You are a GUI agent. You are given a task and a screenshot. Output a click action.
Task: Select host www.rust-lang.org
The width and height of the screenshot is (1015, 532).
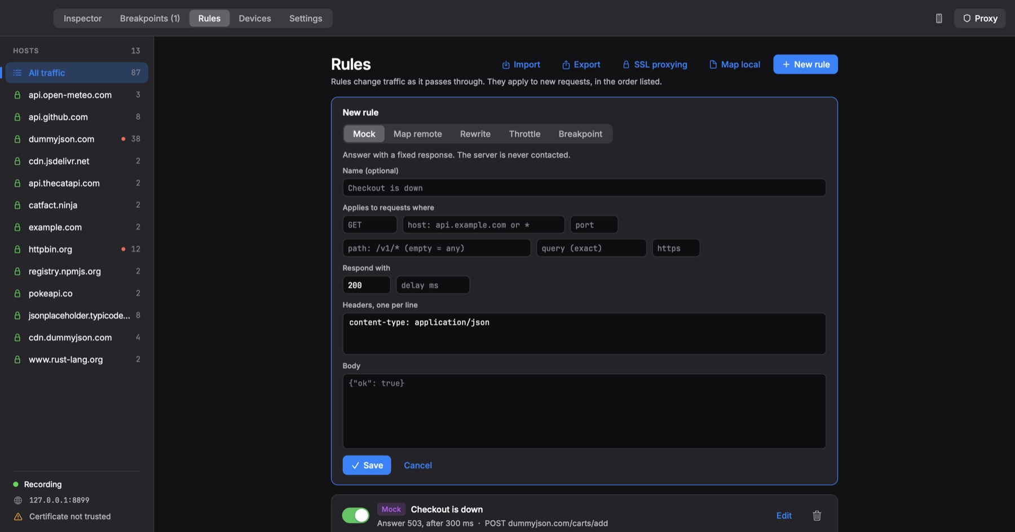[x=77, y=359]
